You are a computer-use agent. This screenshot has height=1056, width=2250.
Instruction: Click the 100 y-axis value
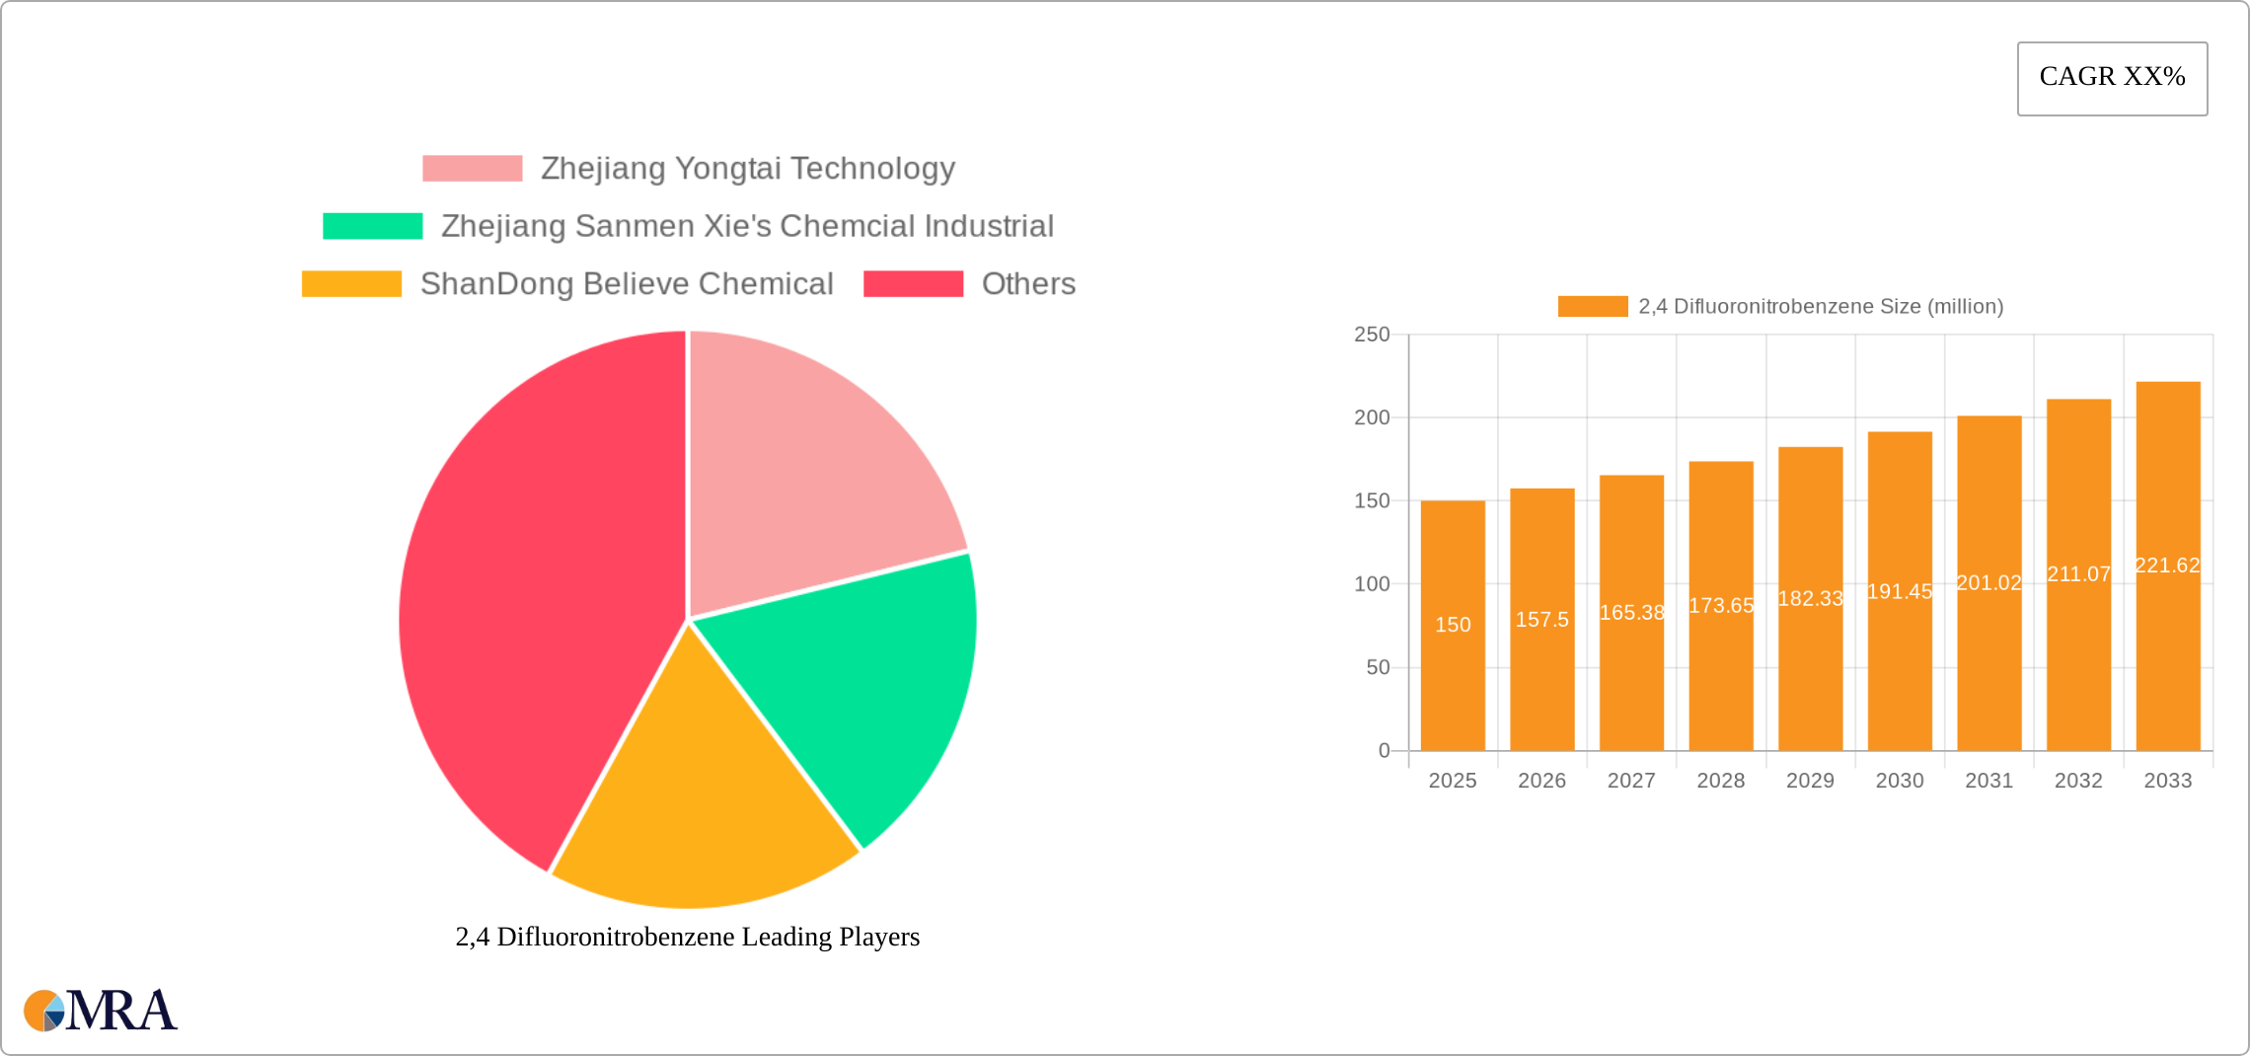pyautogui.click(x=1372, y=584)
